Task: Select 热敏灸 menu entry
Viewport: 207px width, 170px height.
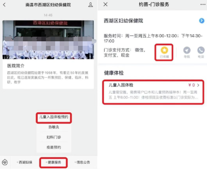Action: tap(54, 127)
